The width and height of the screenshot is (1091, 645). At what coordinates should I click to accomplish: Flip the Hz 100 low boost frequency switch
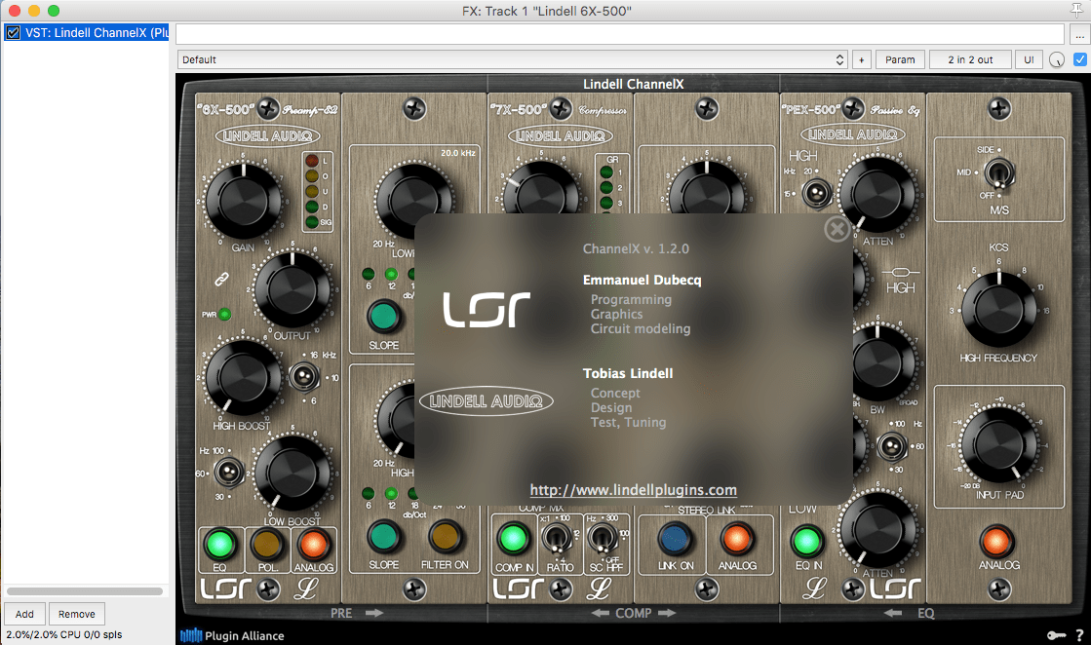pyautogui.click(x=227, y=473)
